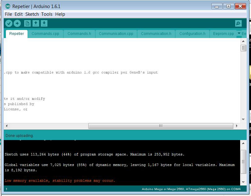This screenshot has height=196, width=251.
Task: Open the Tools menu
Action: click(x=47, y=14)
